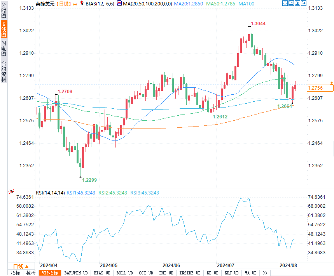Click the orange price alert marker above 1.2756
Viewport: 334px width, 276px height.
[331, 83]
